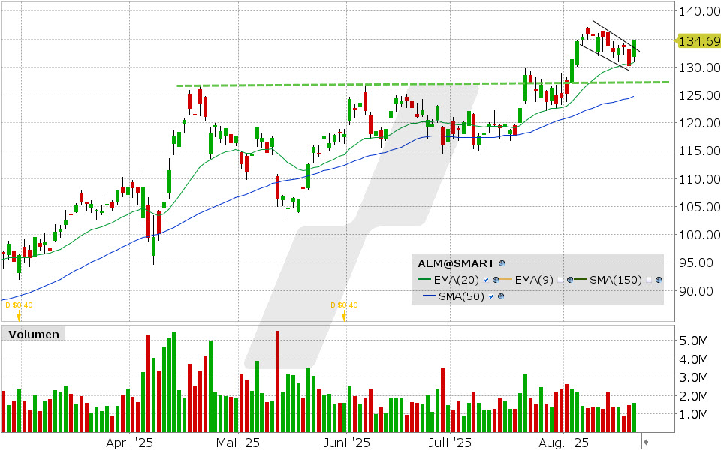This screenshot has height=450, width=721.
Task: Open the SMA(50) indicator settings icon
Action: tap(501, 296)
